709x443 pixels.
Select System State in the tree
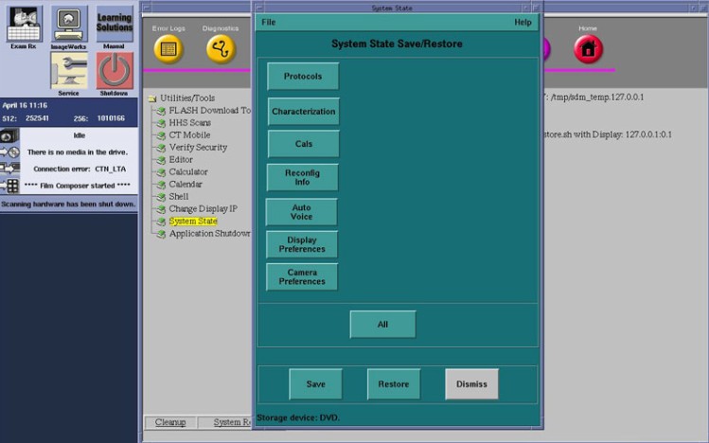pyautogui.click(x=192, y=221)
